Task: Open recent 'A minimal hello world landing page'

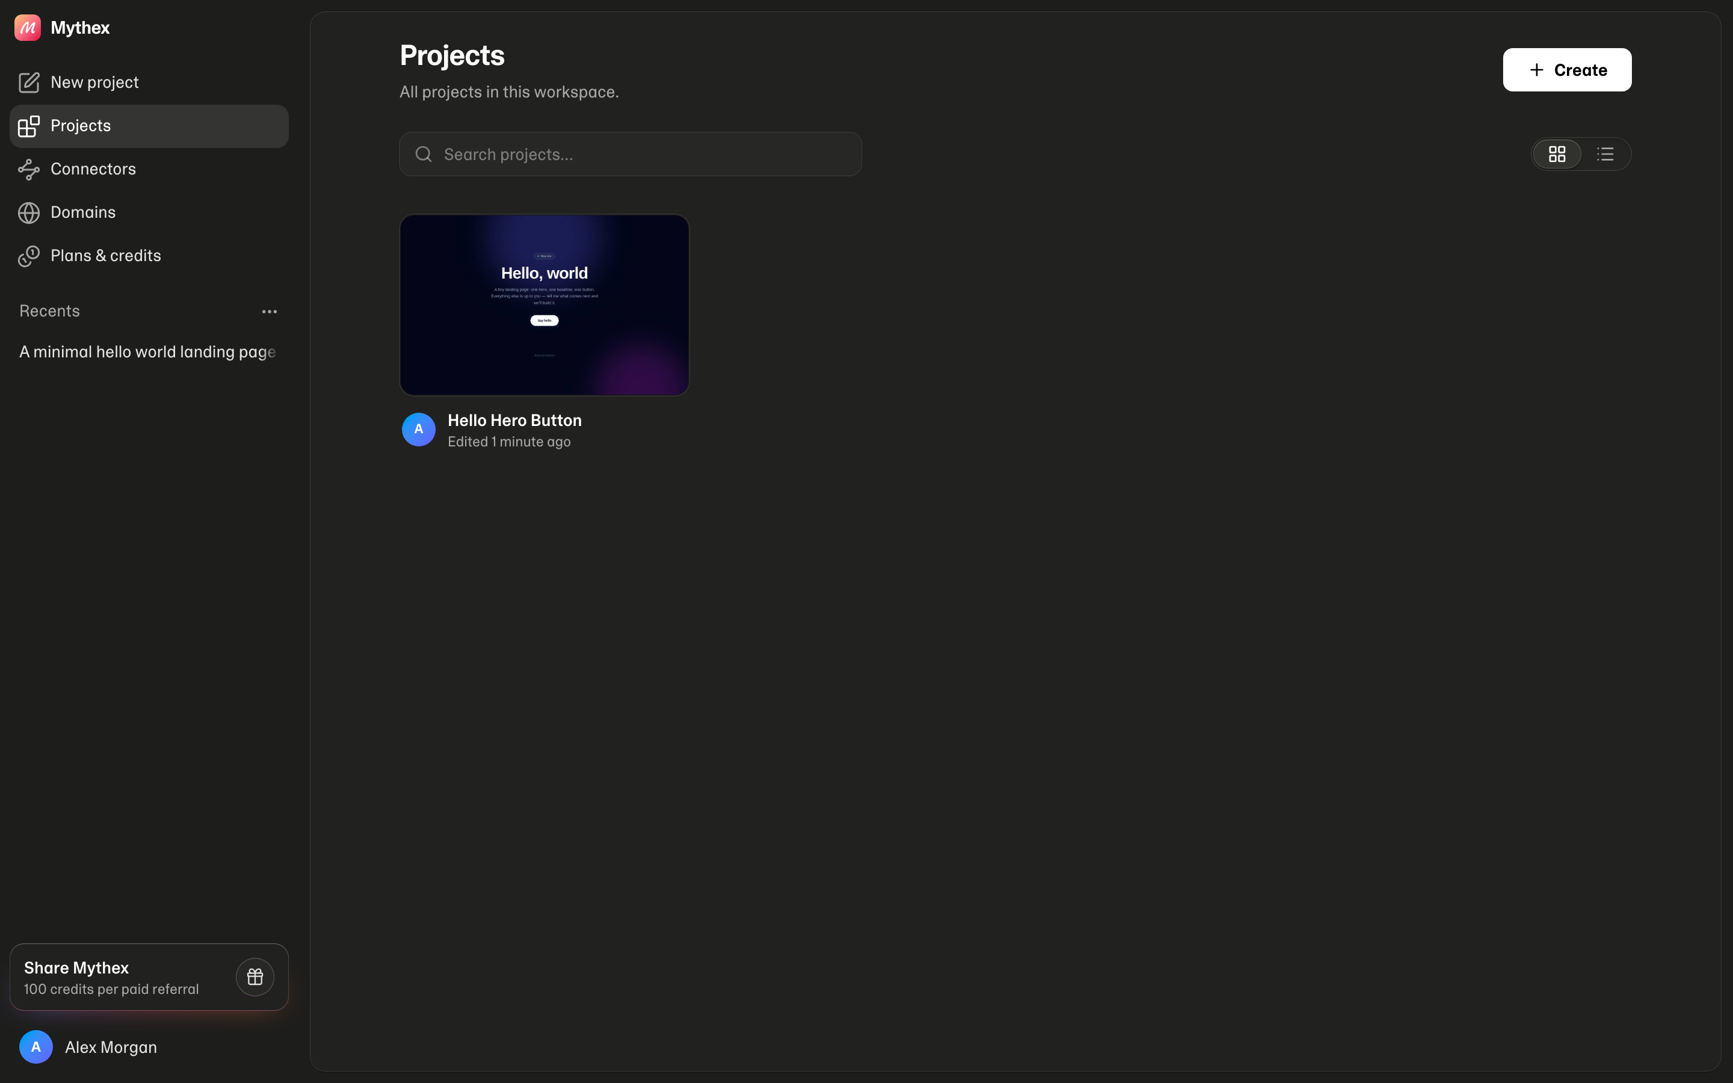Action: (149, 352)
